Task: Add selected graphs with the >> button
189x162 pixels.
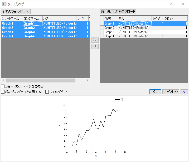Action: 95,40
